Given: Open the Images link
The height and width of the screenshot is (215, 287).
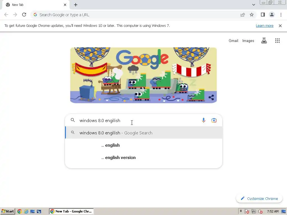Looking at the screenshot, I should (248, 41).
